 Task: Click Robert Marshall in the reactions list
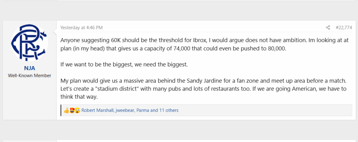(98, 111)
